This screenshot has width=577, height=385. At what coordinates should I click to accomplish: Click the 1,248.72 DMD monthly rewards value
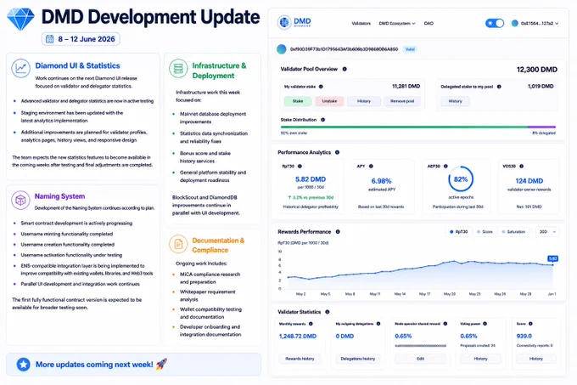coord(298,336)
